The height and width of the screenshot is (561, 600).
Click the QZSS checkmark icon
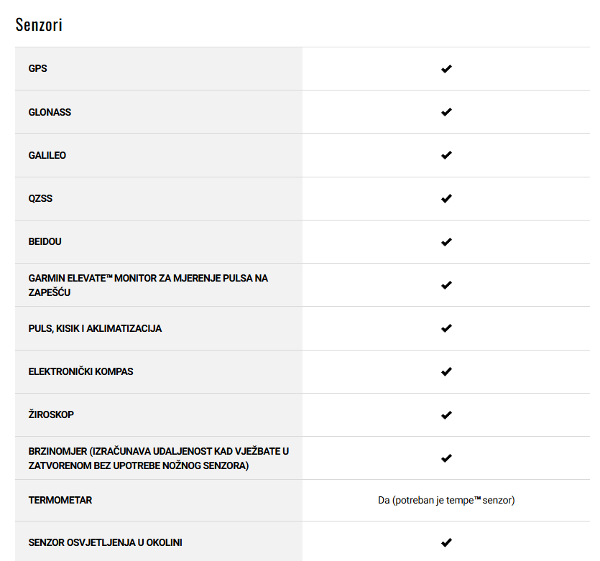pos(446,198)
